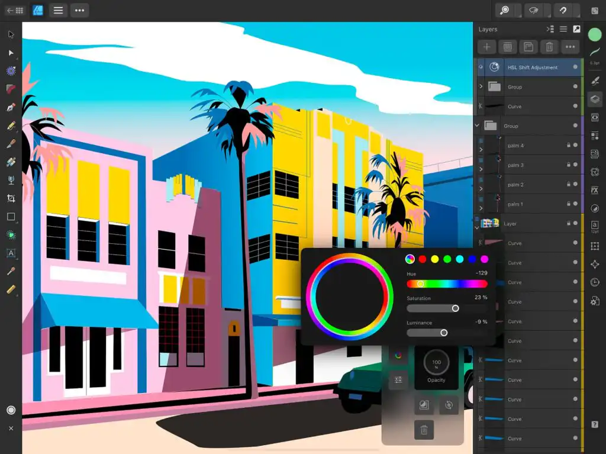Collapse the expanded Group layer
Image resolution: width=606 pixels, height=454 pixels.
click(477, 126)
